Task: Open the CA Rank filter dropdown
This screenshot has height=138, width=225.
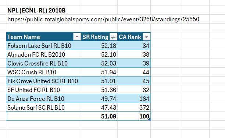Action: [x=146, y=37]
